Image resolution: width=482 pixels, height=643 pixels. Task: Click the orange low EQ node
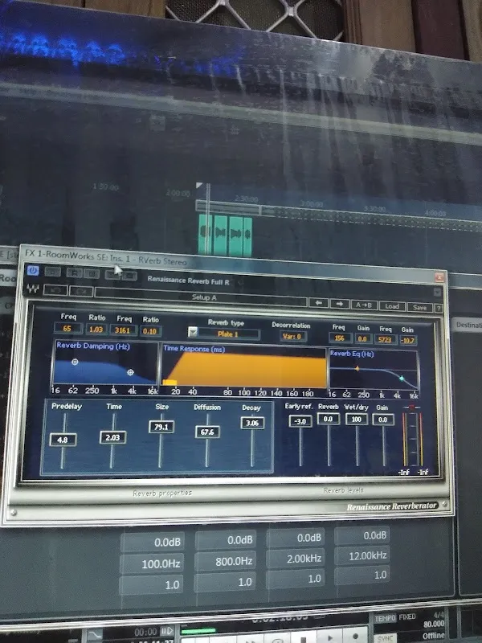pos(357,369)
